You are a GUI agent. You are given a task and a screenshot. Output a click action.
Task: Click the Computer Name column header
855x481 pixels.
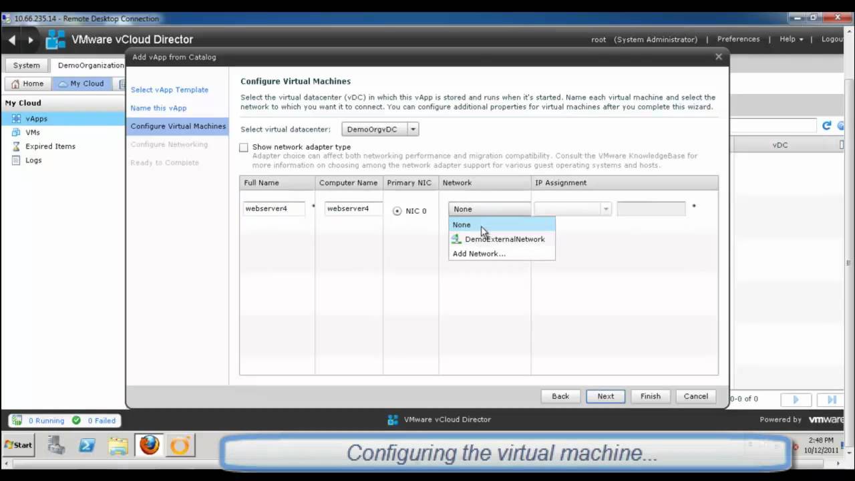coord(349,182)
